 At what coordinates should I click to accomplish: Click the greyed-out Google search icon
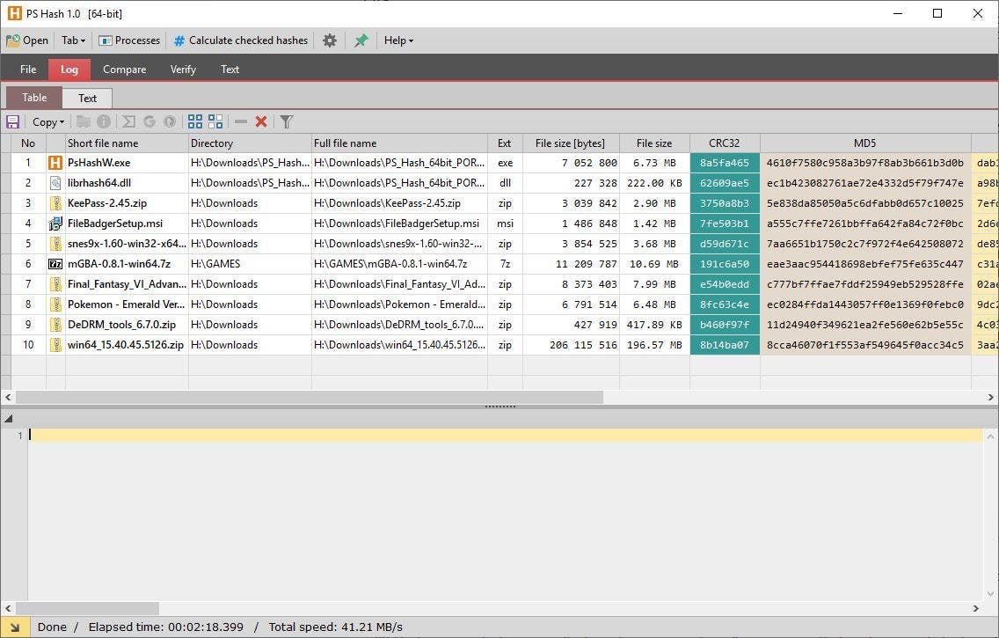point(149,121)
